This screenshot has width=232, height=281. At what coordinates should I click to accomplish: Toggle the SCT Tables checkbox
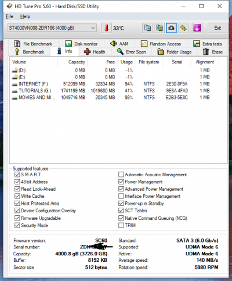pyautogui.click(x=121, y=211)
